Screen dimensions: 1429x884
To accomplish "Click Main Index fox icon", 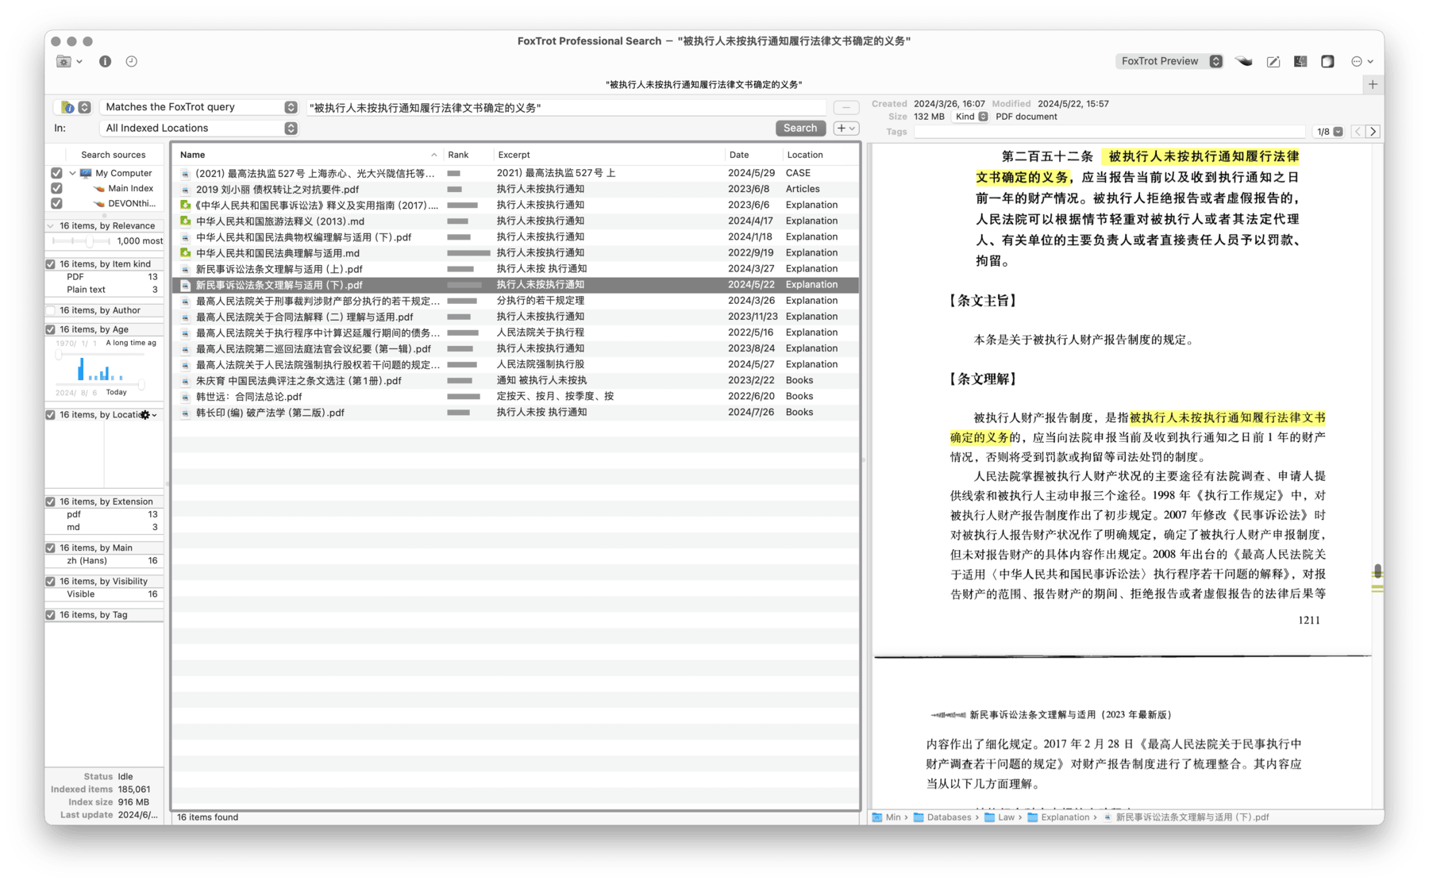I will [x=99, y=189].
